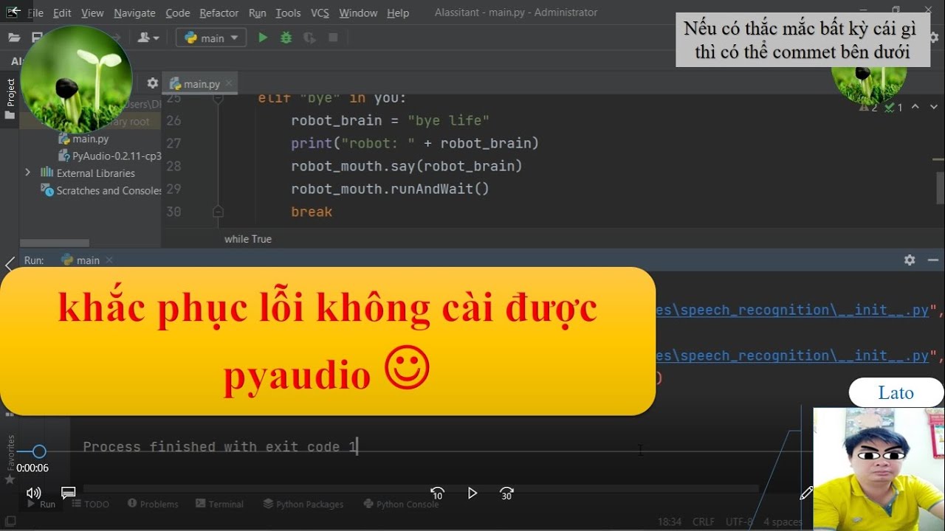Image resolution: width=945 pixels, height=531 pixels.
Task: Start debugging with the green bug icon
Action: (286, 38)
